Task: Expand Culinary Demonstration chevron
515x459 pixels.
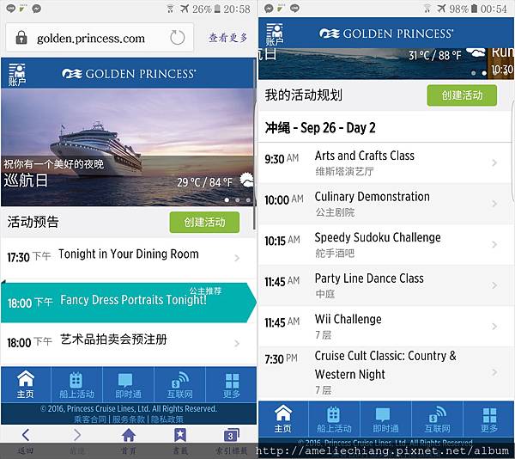Action: 494,204
